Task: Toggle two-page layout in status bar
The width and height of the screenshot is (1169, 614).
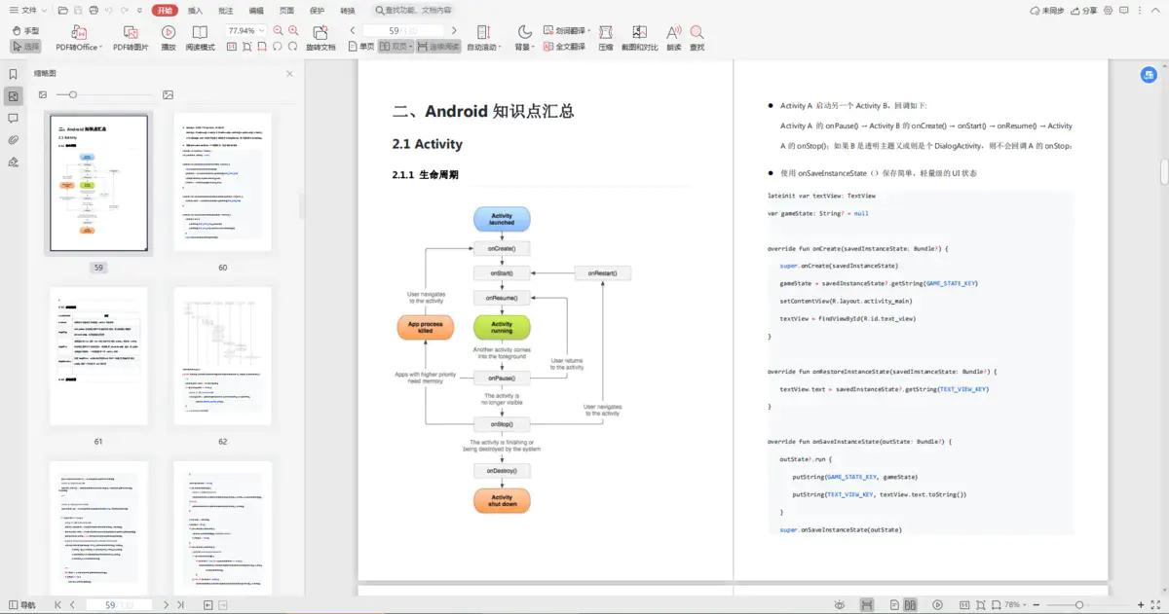Action: [911, 605]
